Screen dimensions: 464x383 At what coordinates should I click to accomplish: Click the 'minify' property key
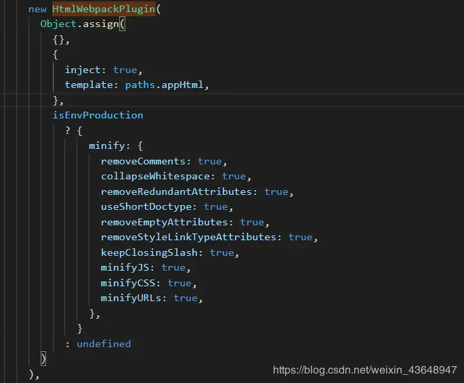tap(106, 145)
